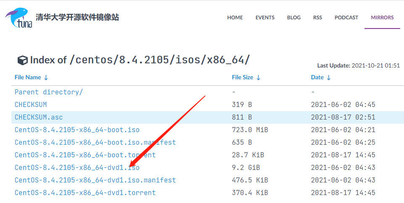Image resolution: width=404 pixels, height=203 pixels.
Task: Click the File Size column header
Action: tap(243, 77)
